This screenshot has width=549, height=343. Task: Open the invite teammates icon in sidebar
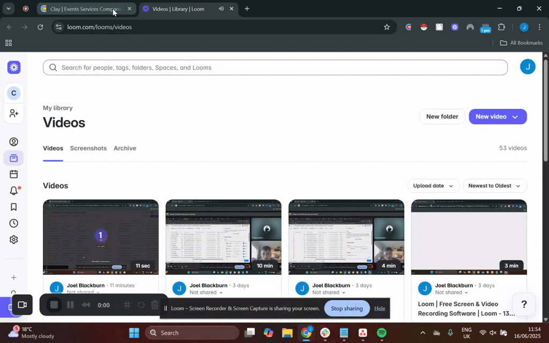pos(13,113)
